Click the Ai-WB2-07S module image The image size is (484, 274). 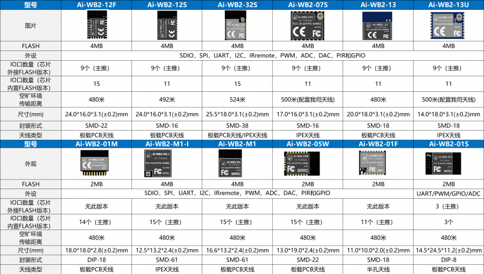click(x=307, y=26)
